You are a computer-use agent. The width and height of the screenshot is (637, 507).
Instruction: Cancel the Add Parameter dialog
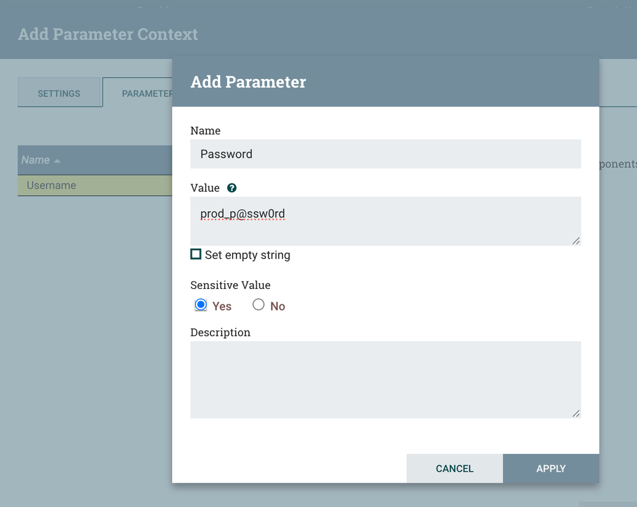coord(455,469)
